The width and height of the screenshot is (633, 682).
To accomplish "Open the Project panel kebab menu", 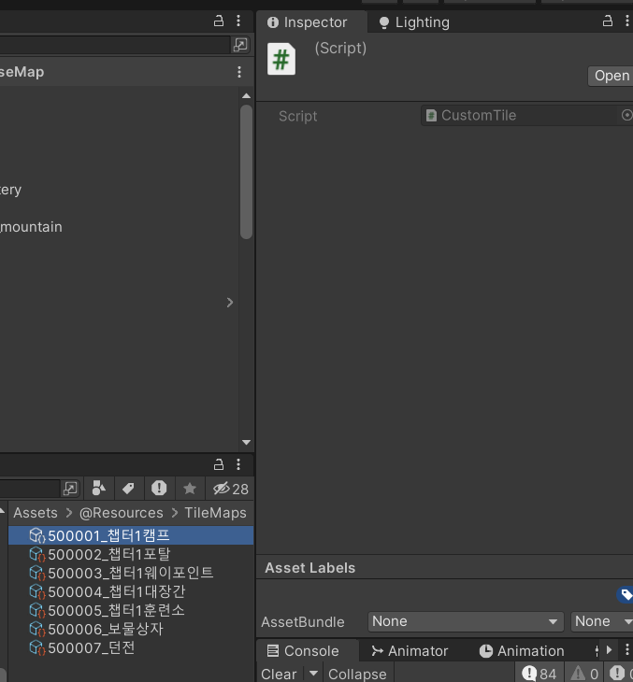I will click(x=238, y=464).
